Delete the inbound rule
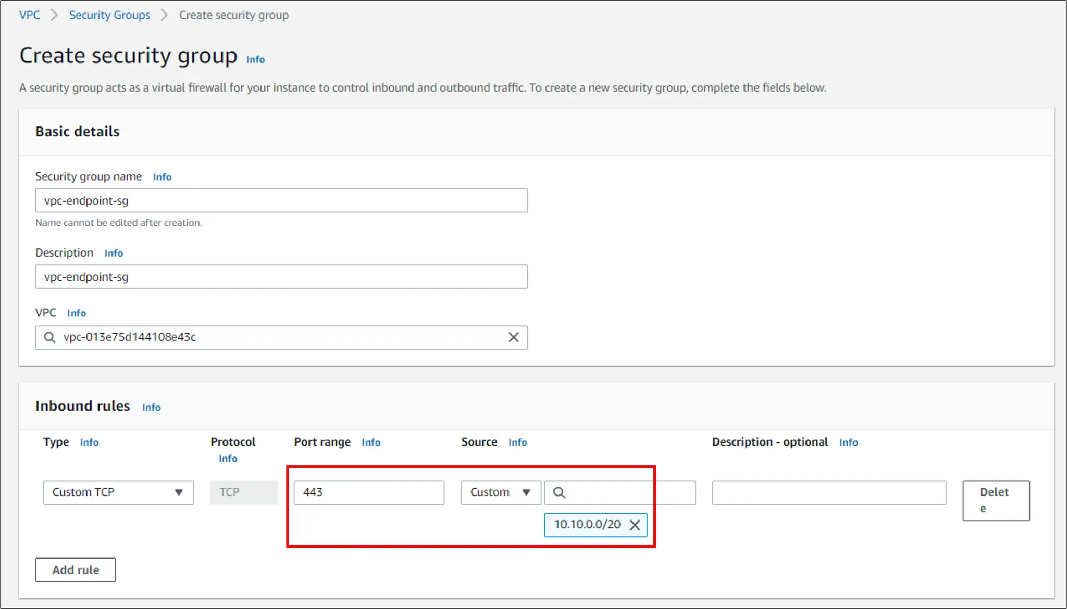The height and width of the screenshot is (609, 1067). (x=996, y=500)
